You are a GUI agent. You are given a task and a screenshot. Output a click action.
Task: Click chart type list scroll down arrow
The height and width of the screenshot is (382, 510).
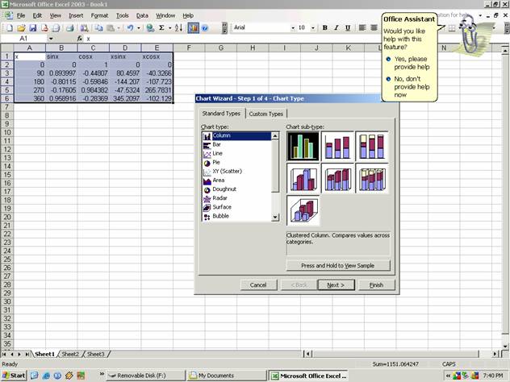pyautogui.click(x=275, y=217)
